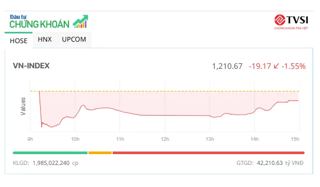Switch to the HNX tab

point(45,40)
